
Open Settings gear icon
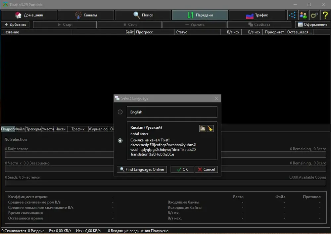tap(314, 15)
